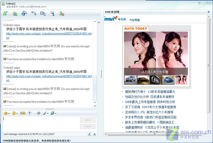Switch to handwriting pen mode icon

tap(89, 134)
